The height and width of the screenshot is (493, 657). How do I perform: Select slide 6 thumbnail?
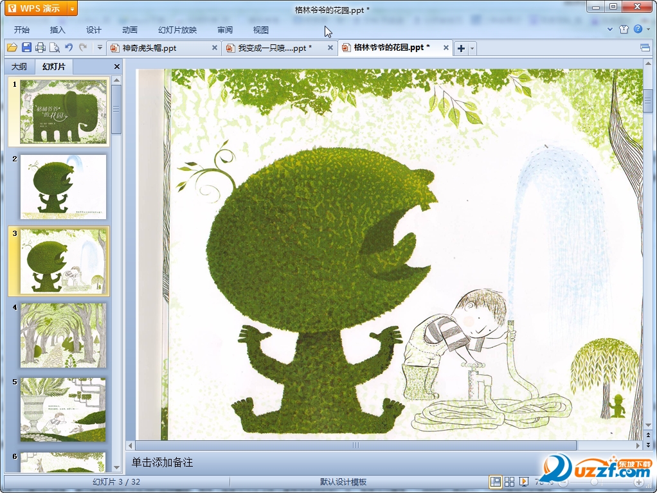63,462
